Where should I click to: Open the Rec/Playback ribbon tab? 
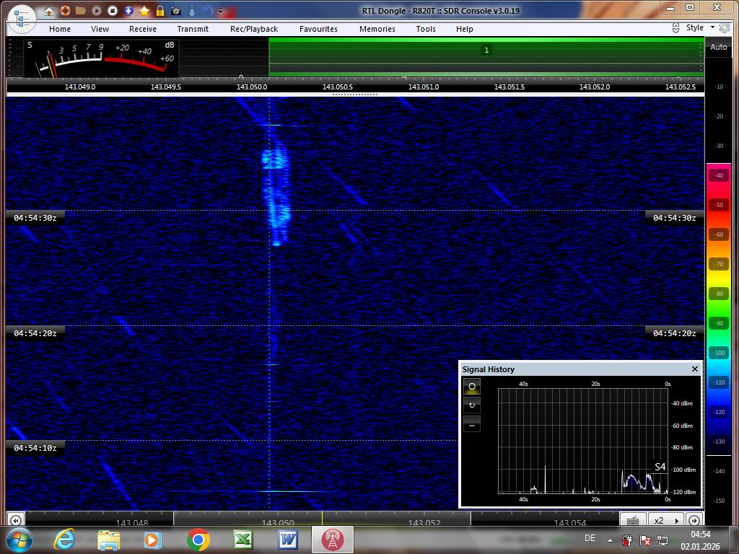tap(254, 29)
